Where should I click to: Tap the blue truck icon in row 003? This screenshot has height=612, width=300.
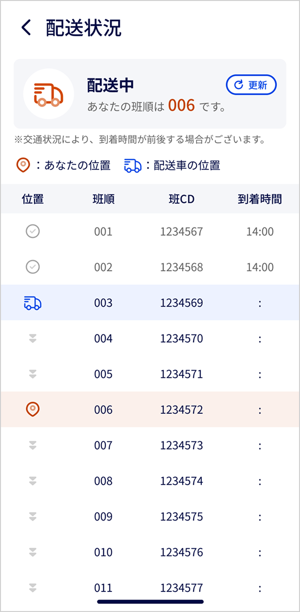coord(33,303)
